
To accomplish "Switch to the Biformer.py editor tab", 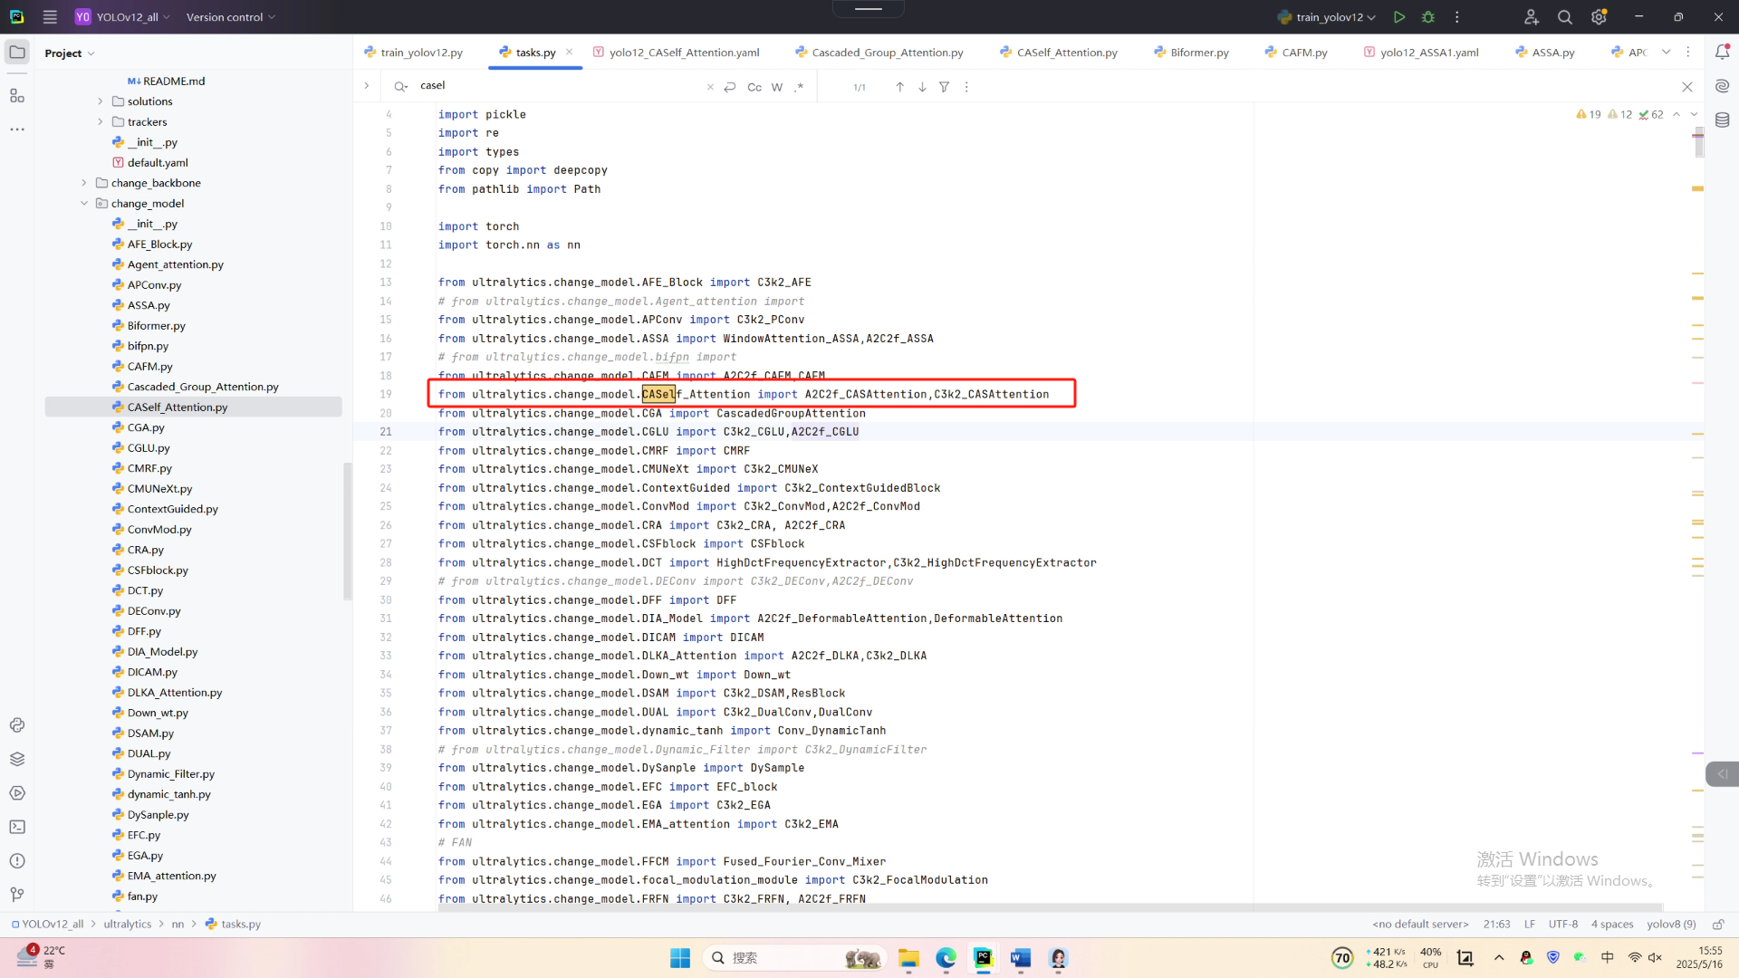I will (x=1198, y=53).
